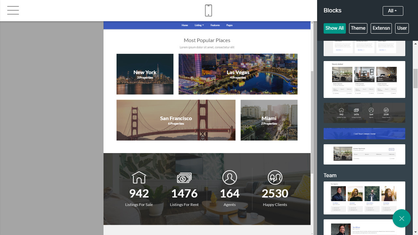This screenshot has height=235, width=418.
Task: Pick the Newly Added listings block thumbnail
Action: click(x=364, y=79)
